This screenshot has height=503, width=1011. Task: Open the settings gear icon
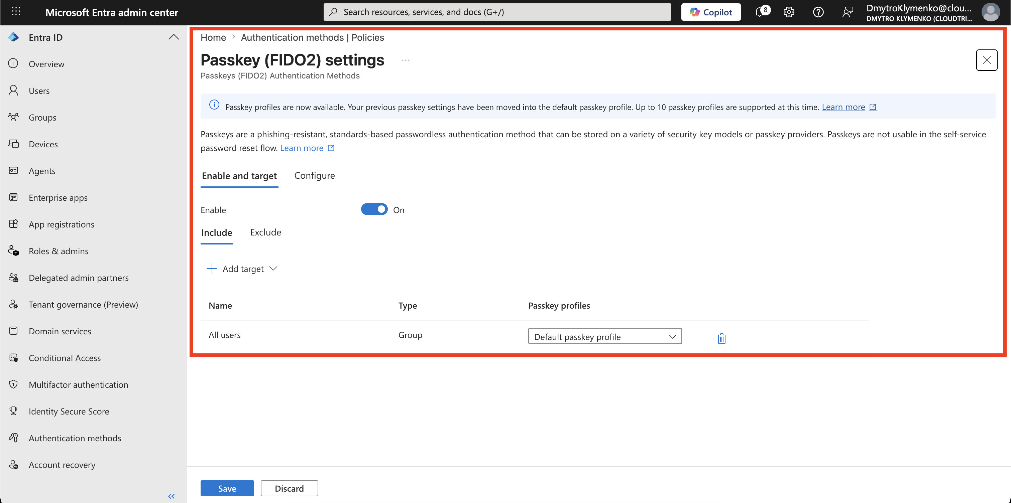point(789,12)
